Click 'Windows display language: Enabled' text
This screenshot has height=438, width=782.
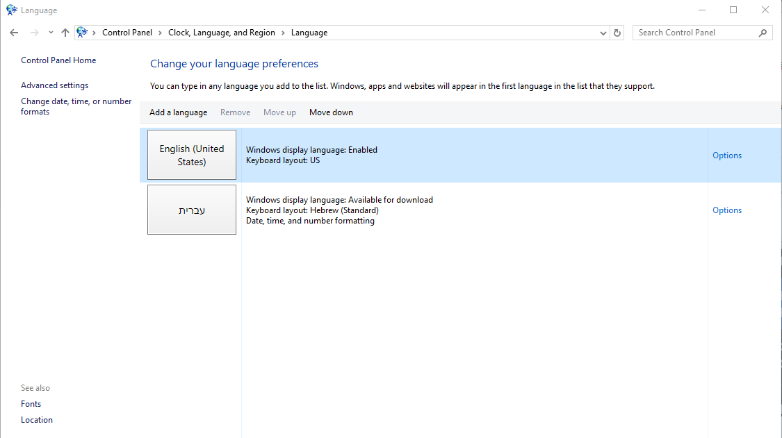(311, 150)
